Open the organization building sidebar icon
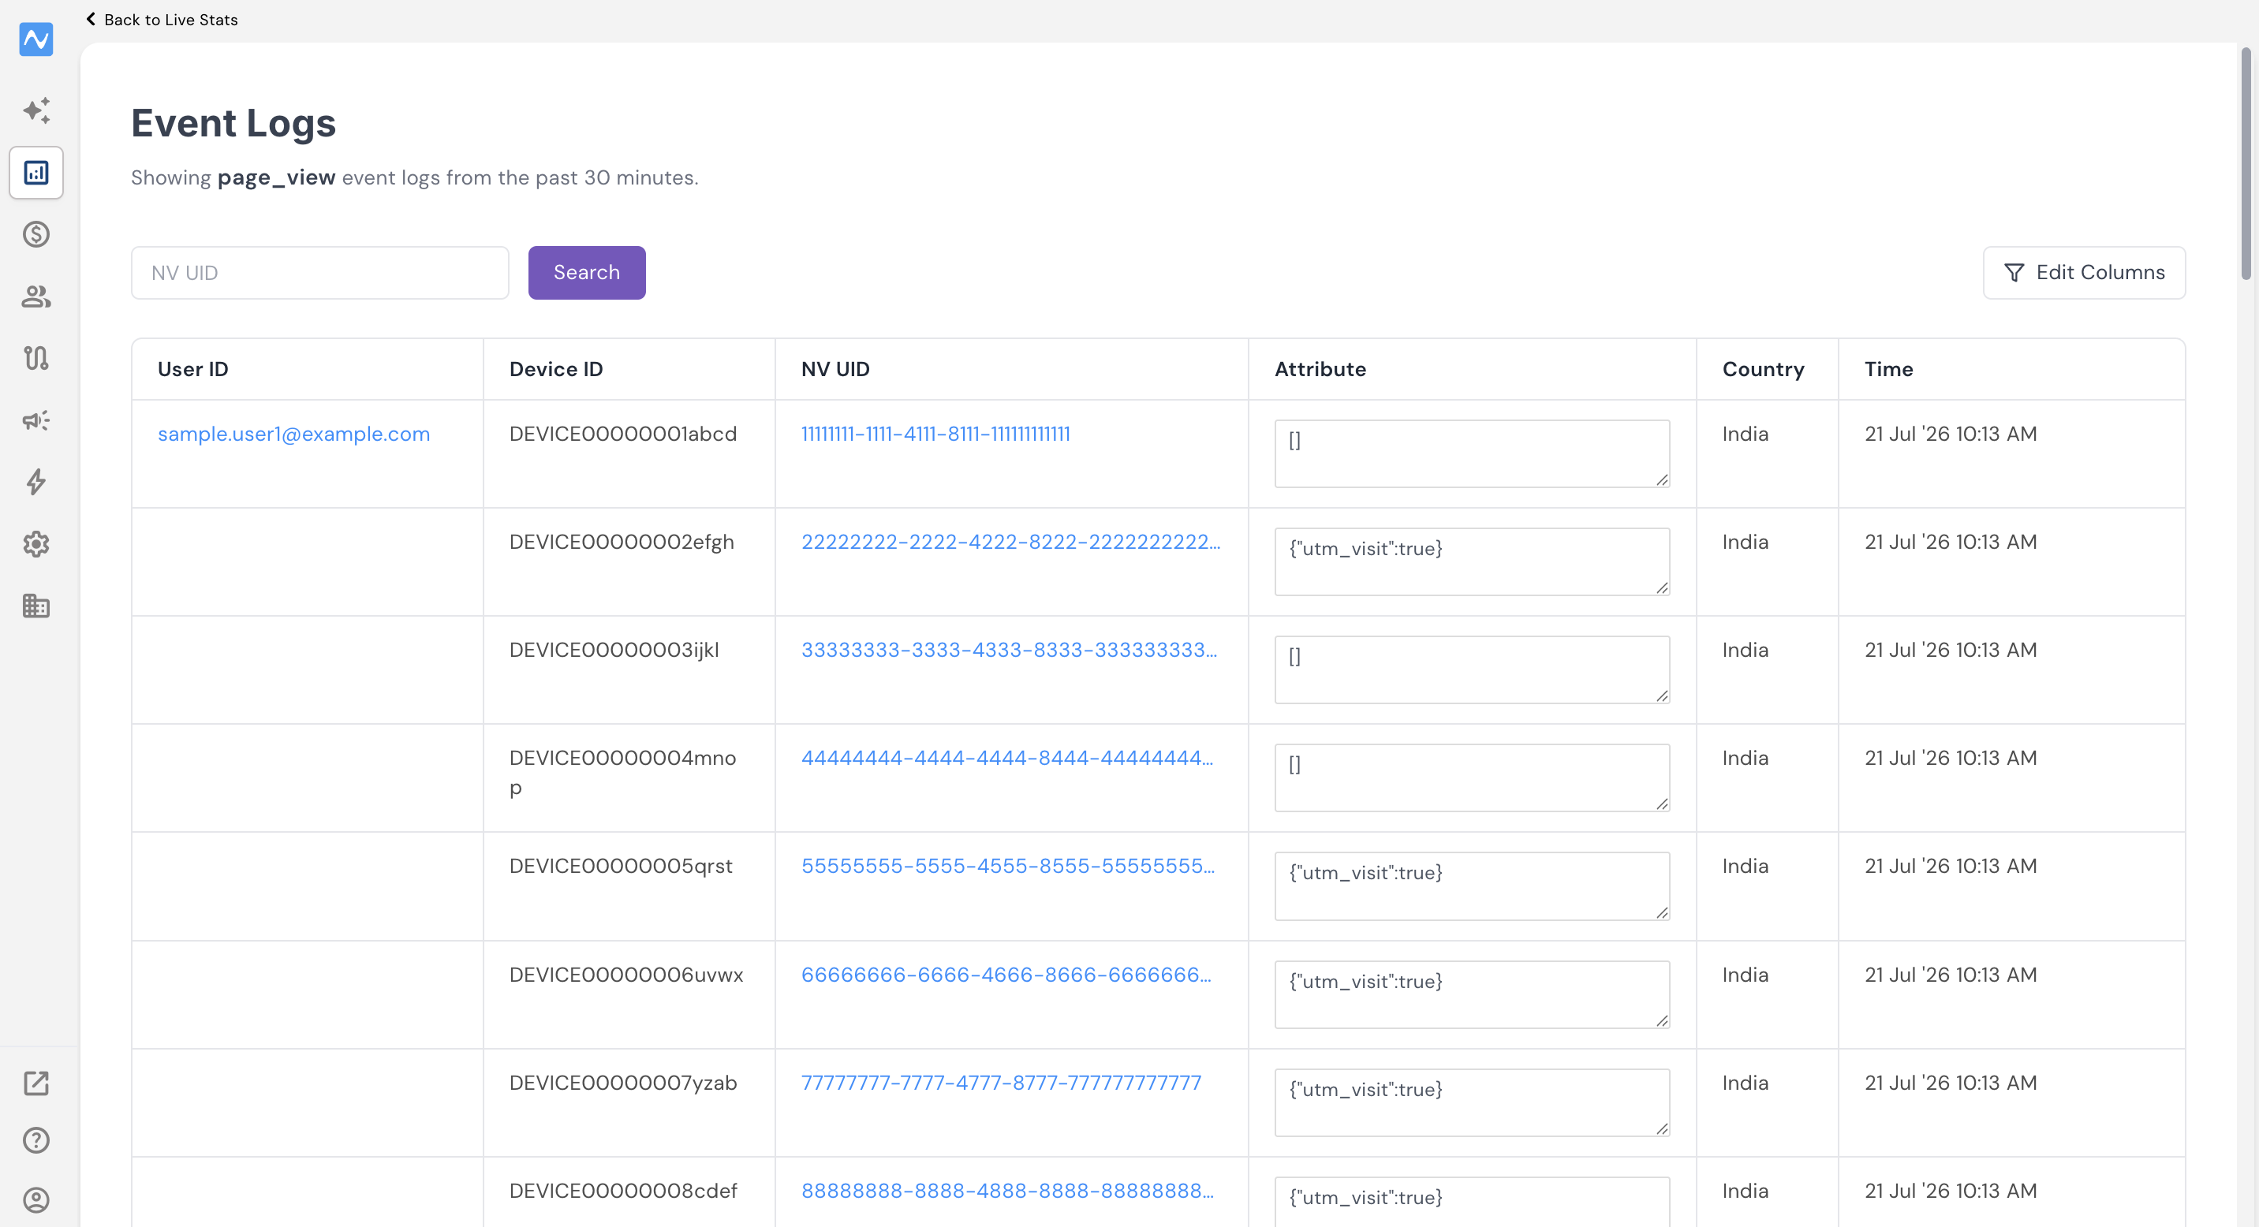The image size is (2259, 1227). 36,606
